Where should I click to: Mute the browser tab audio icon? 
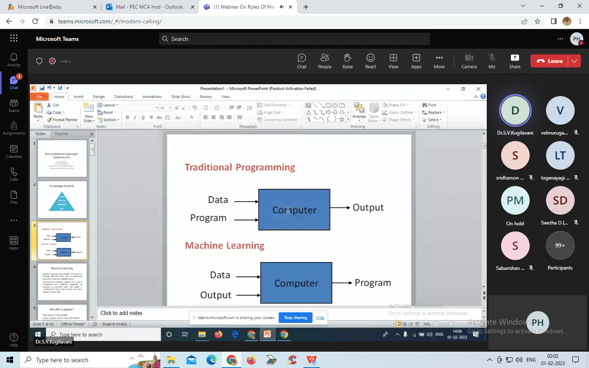tap(282, 7)
